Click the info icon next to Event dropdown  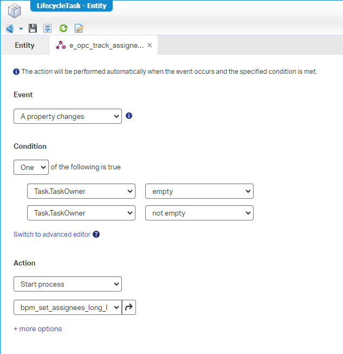[129, 116]
